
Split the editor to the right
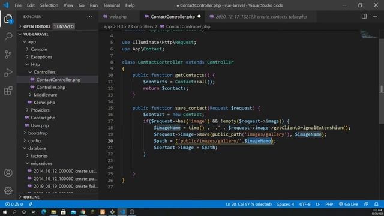click(x=364, y=16)
